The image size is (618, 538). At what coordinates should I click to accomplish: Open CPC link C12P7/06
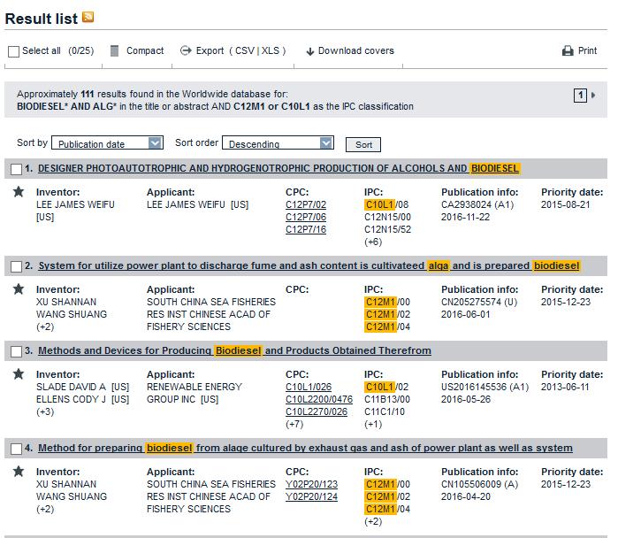tap(306, 217)
